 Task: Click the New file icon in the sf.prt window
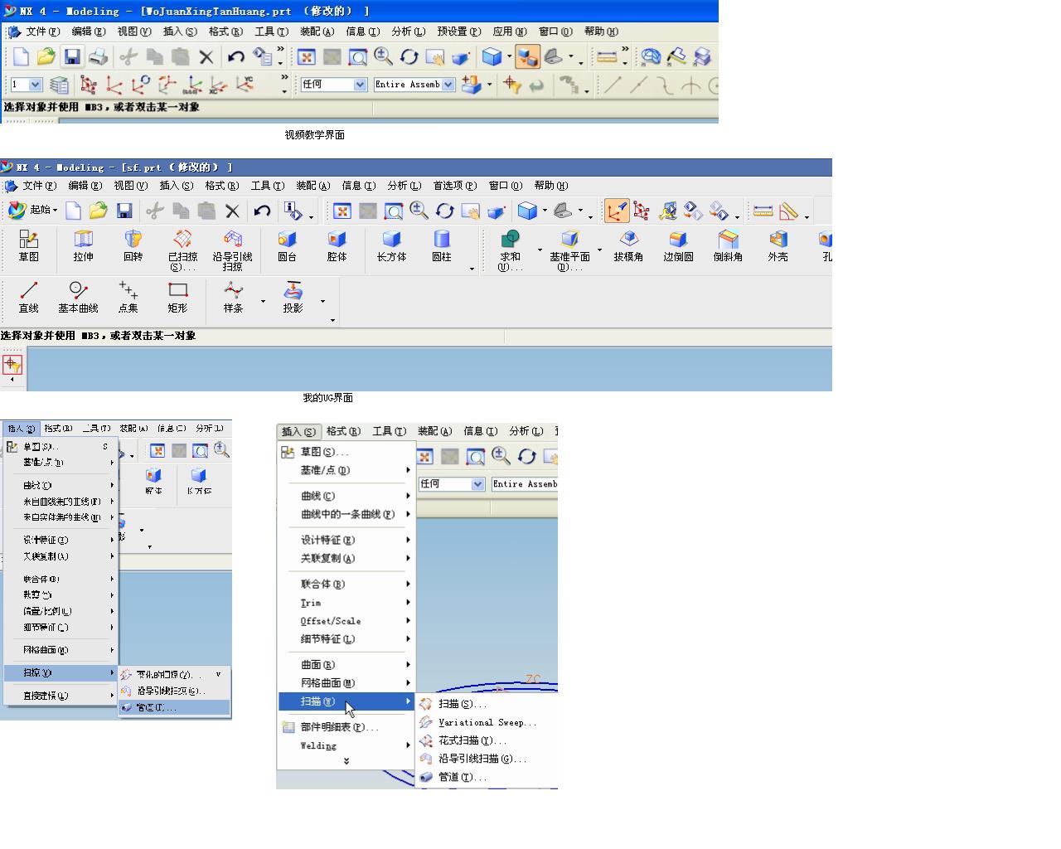click(73, 211)
